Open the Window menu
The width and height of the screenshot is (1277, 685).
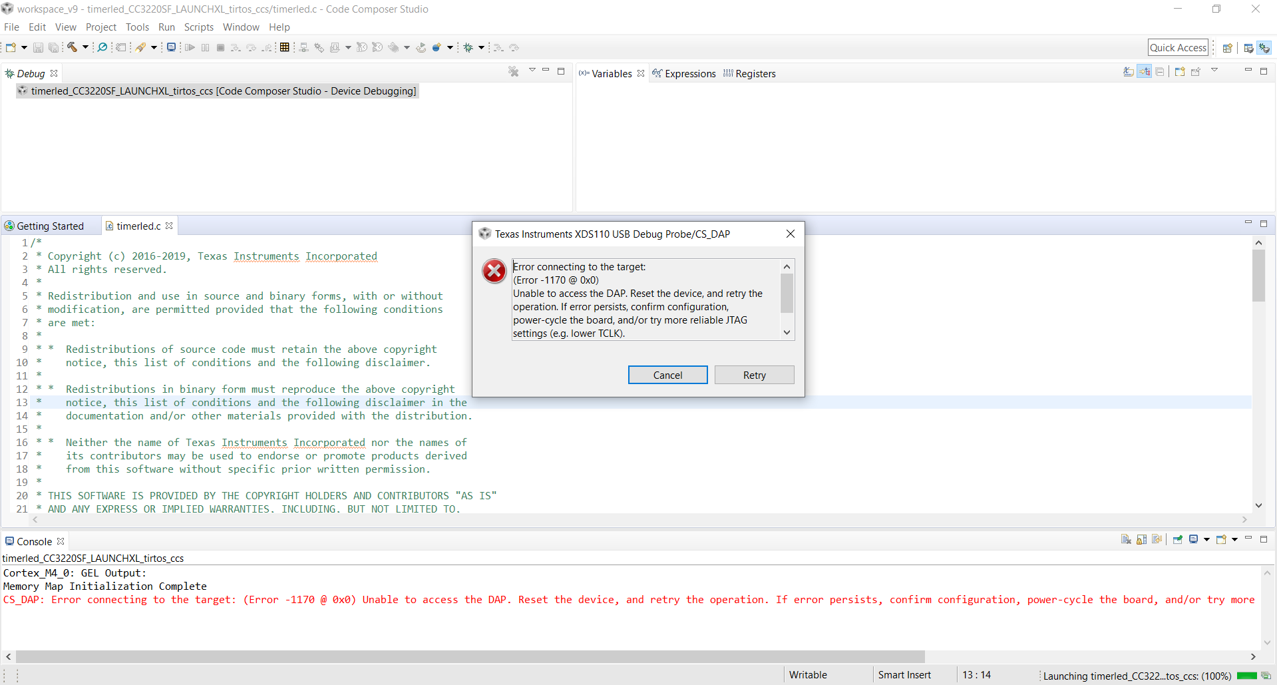pyautogui.click(x=241, y=27)
